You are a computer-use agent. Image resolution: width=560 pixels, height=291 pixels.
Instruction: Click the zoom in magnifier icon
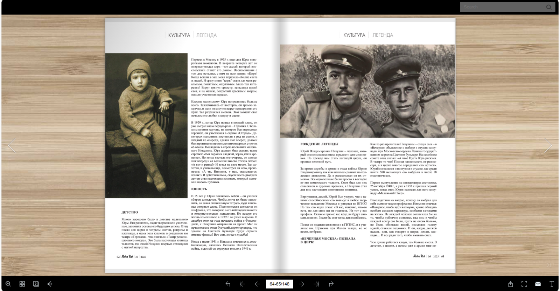(x=8, y=284)
